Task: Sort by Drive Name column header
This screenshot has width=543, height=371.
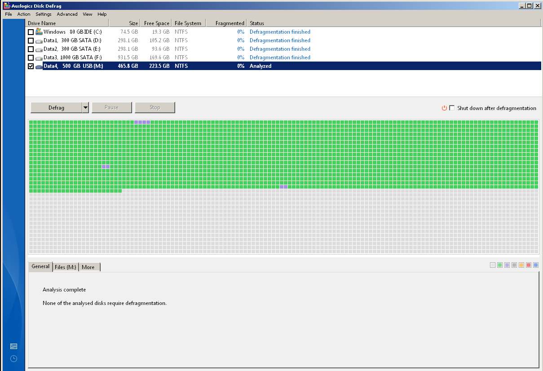Action: pos(67,23)
